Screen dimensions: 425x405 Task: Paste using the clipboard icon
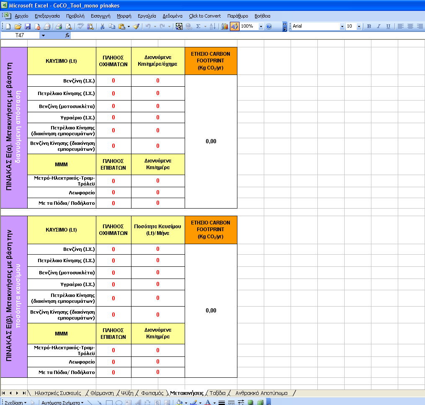pyautogui.click(x=122, y=26)
